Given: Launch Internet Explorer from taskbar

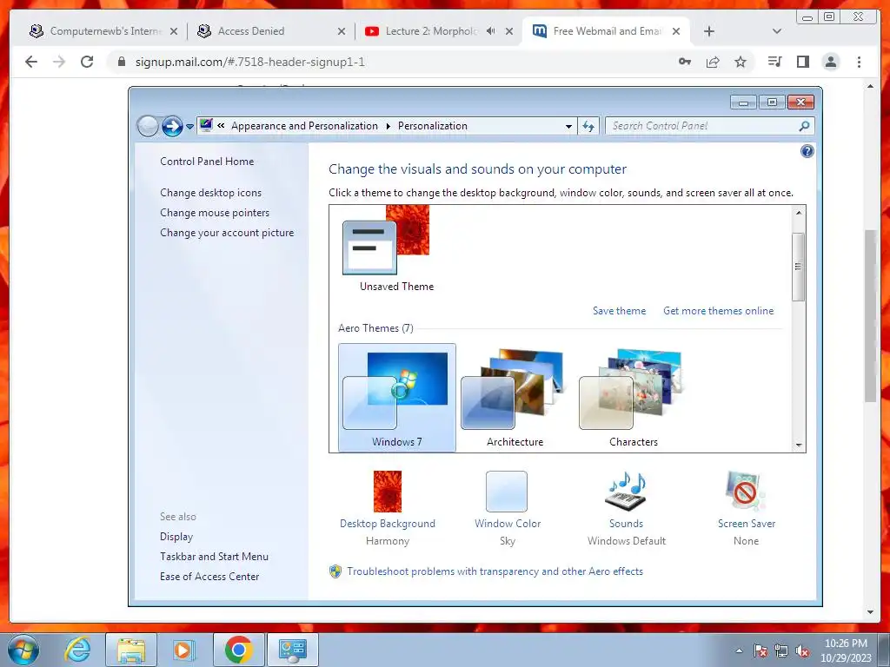Looking at the screenshot, I should point(76,650).
